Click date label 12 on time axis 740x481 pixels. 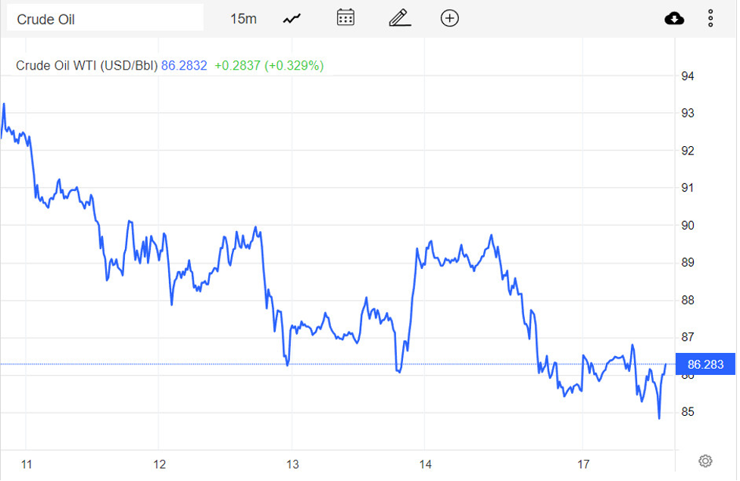(159, 464)
